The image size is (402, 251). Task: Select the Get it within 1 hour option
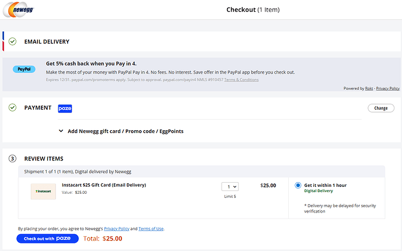298,186
